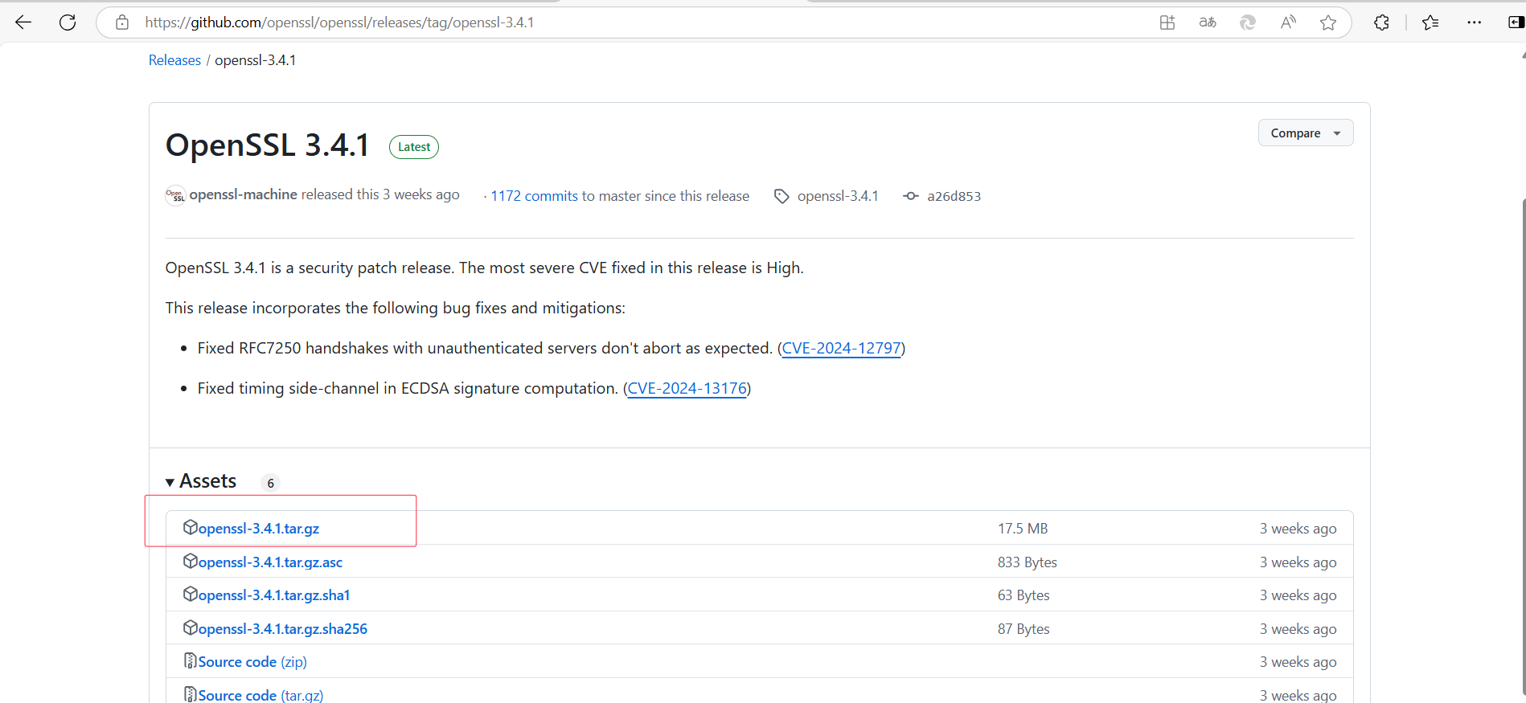Click the 63 Bytes file size
This screenshot has width=1526, height=703.
click(1023, 595)
